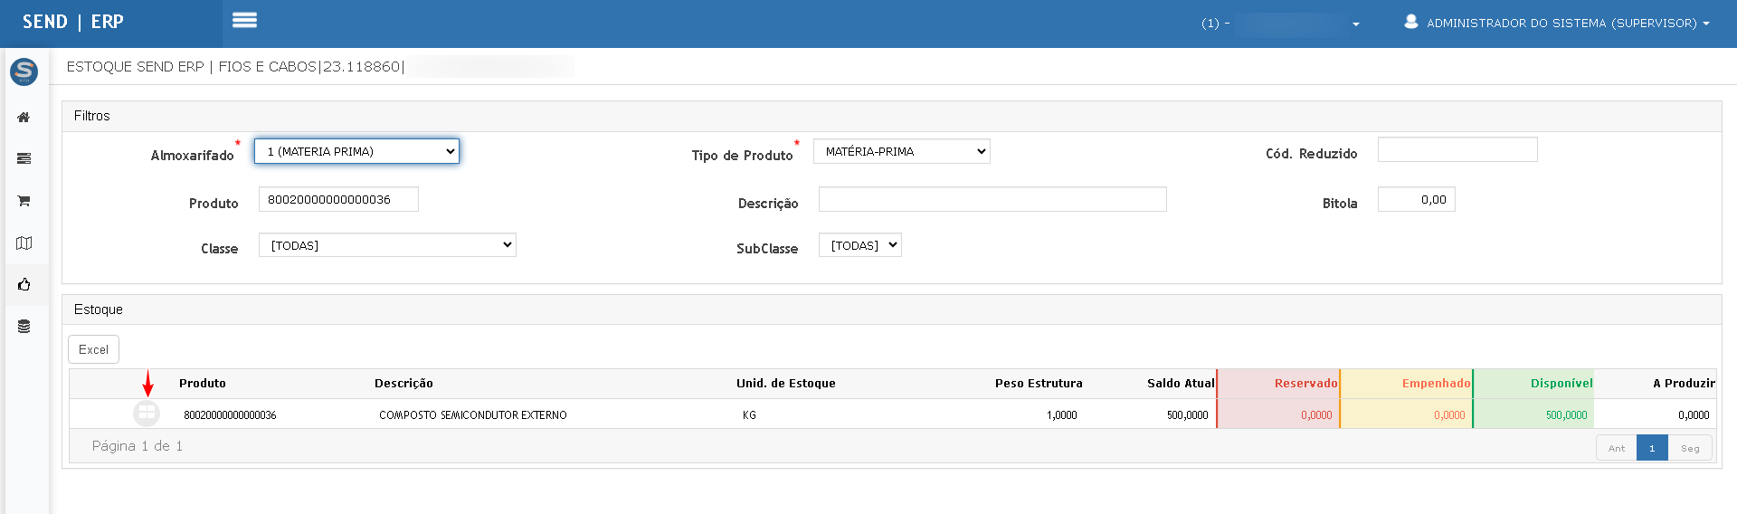Image resolution: width=1737 pixels, height=514 pixels.
Task: Open the Almoxarifado dropdown
Action: (x=356, y=151)
